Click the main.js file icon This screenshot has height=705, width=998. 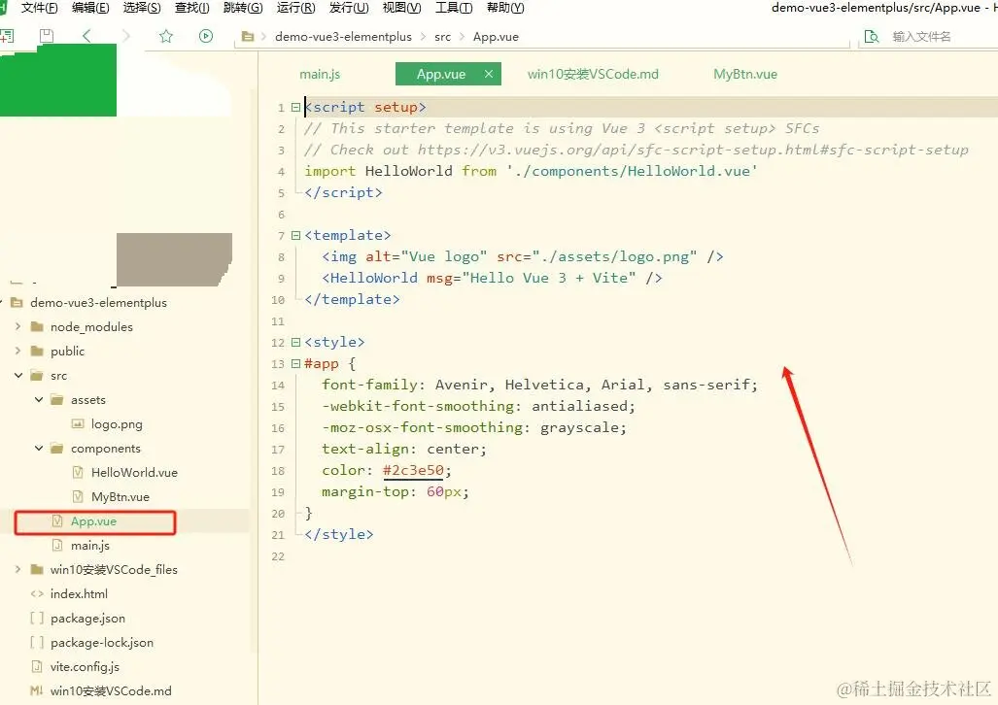click(57, 545)
